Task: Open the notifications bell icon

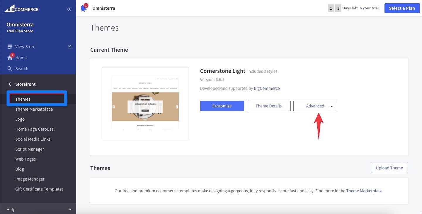Action: click(x=84, y=8)
